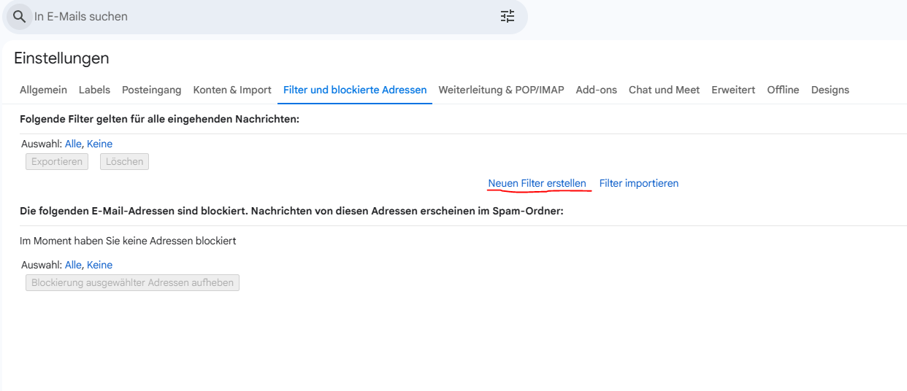Go to the Posteingang tab
Screen dimensions: 907x391
pos(151,90)
